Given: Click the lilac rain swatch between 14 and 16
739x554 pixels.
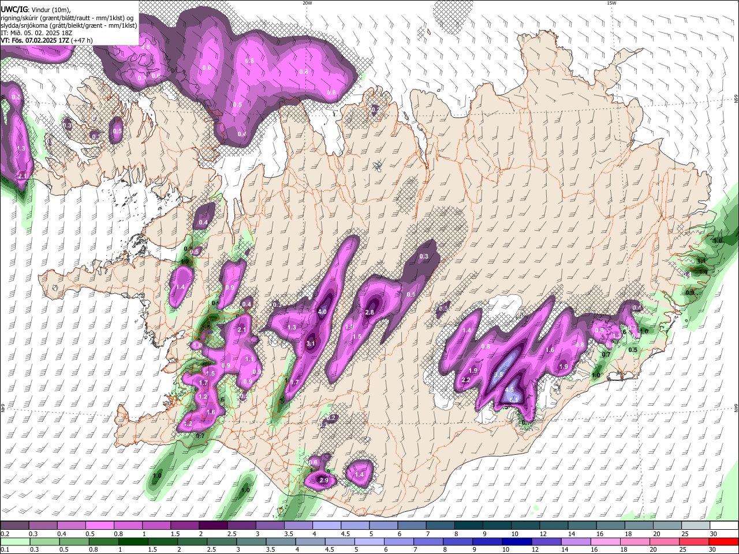Looking at the screenshot, I should [576, 541].
